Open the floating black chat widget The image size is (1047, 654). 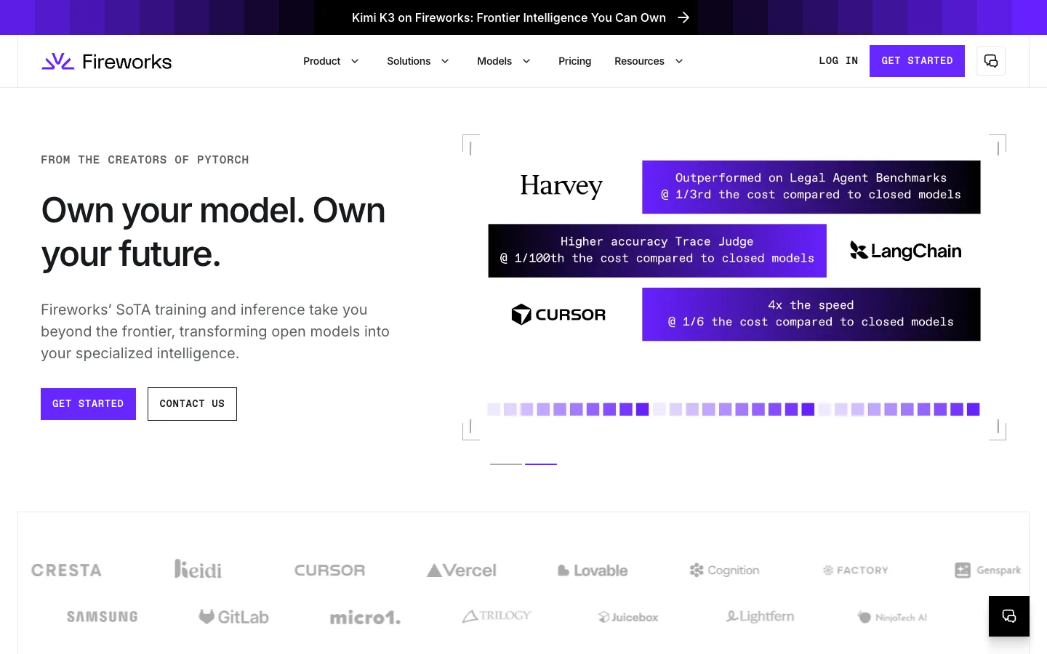coord(1009,616)
